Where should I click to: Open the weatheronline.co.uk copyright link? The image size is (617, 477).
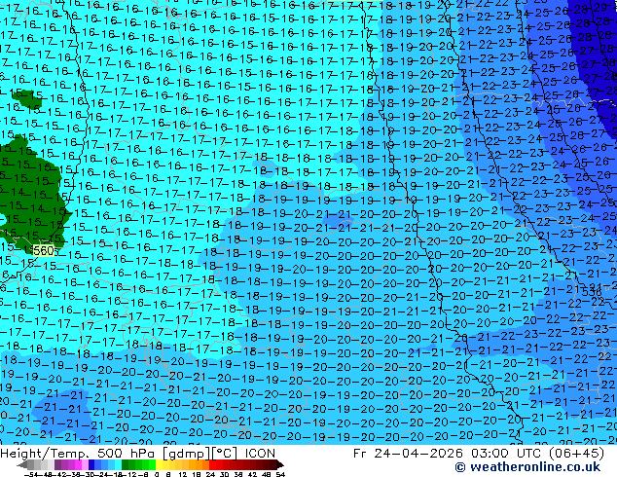(527, 467)
